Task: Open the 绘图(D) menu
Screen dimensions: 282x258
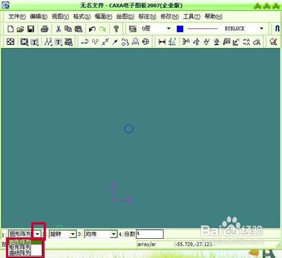Action: click(125, 16)
